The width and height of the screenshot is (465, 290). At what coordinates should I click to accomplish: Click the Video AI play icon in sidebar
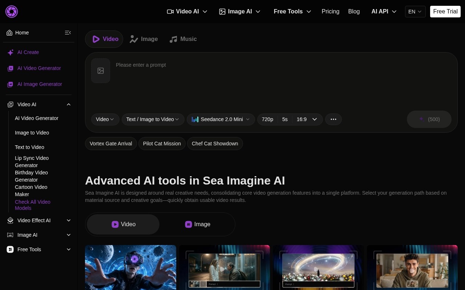[10, 104]
